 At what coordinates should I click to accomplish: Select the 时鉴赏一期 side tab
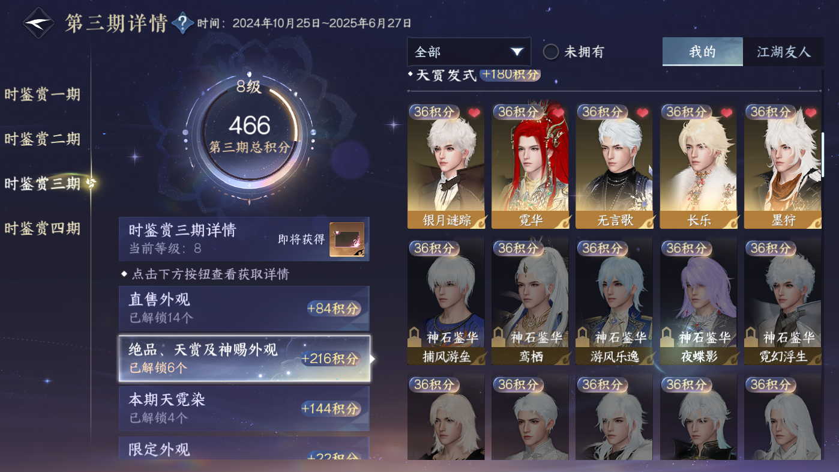(43, 94)
